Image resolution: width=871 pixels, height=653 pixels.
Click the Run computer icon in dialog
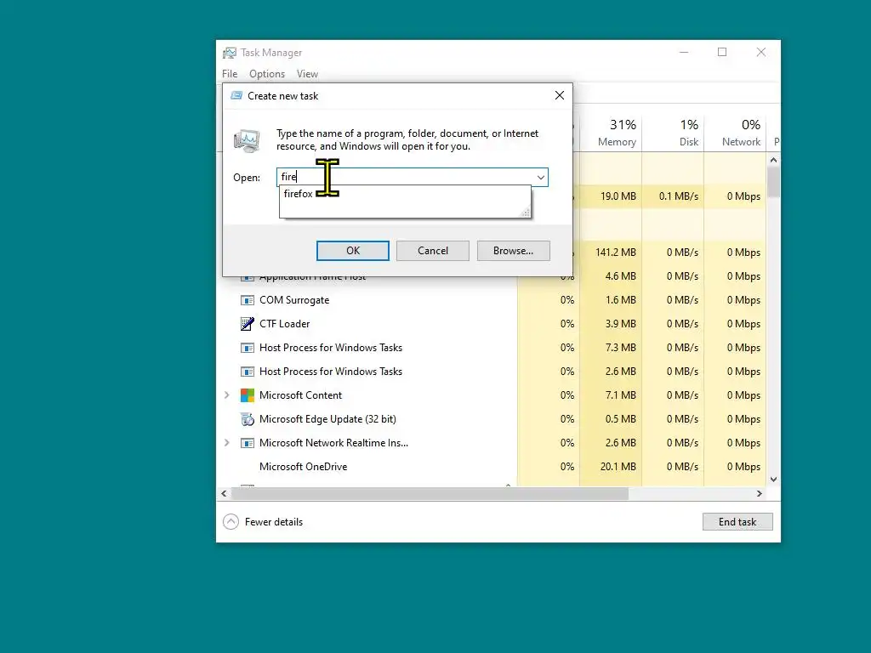pos(247,140)
